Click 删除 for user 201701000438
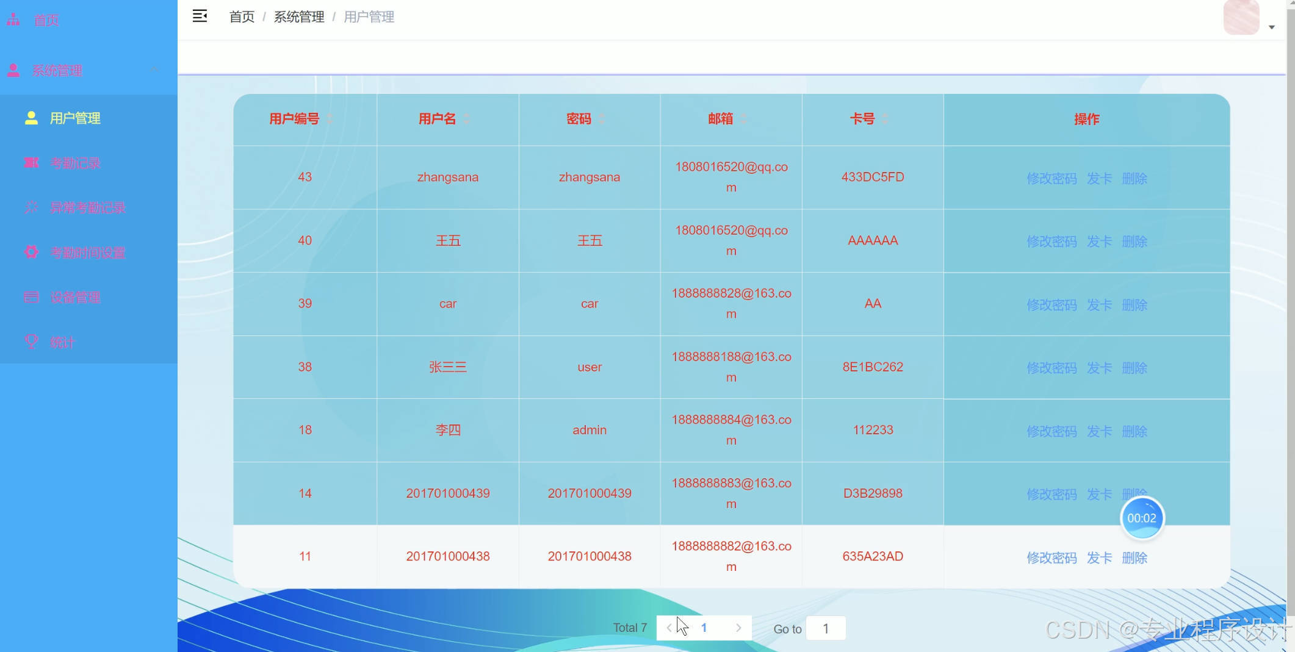 [1134, 557]
